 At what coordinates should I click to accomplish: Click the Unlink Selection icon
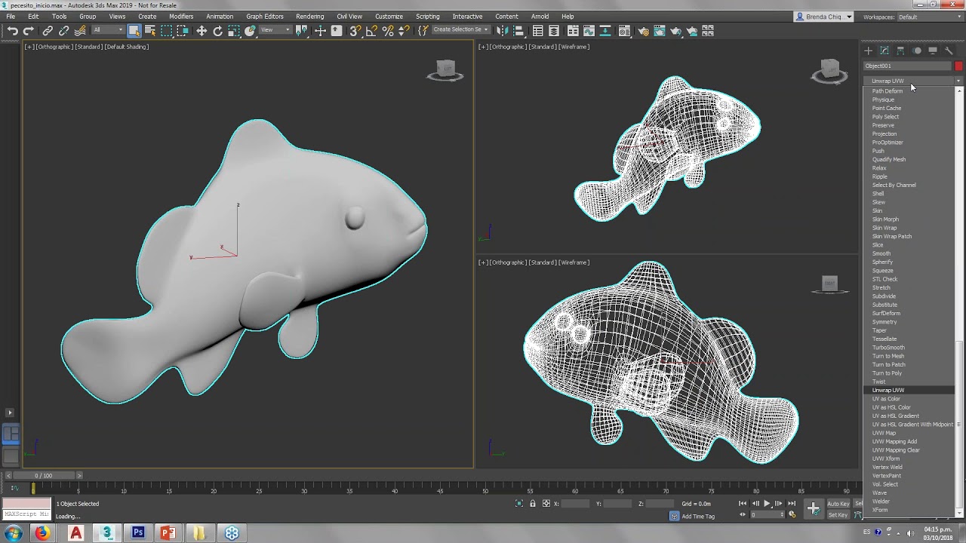(x=64, y=31)
